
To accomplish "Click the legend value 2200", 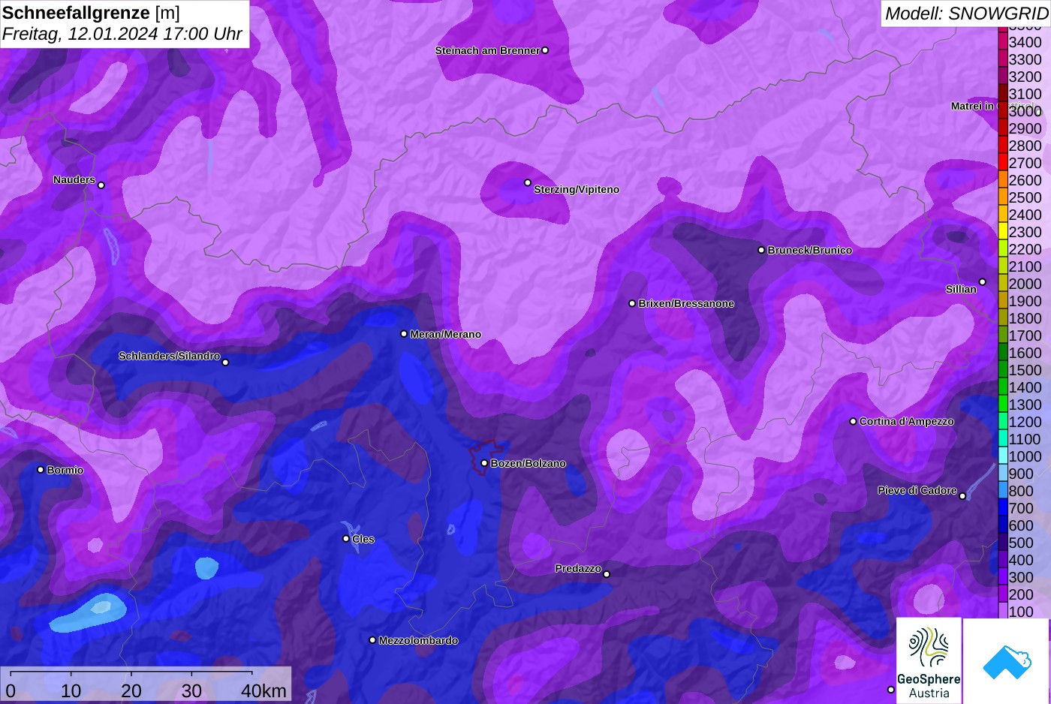I will (x=1025, y=249).
